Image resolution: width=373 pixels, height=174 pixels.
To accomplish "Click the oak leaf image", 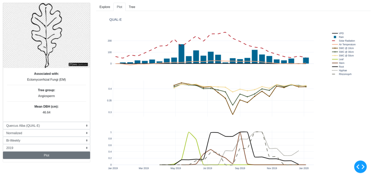I will [46, 36].
